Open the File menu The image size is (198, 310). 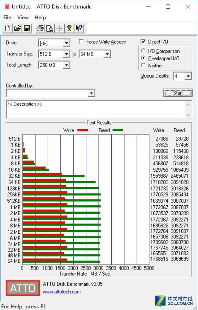click(x=7, y=17)
